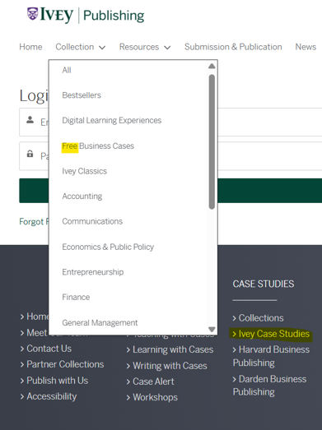Click the padlock icon in password field

pyautogui.click(x=30, y=154)
